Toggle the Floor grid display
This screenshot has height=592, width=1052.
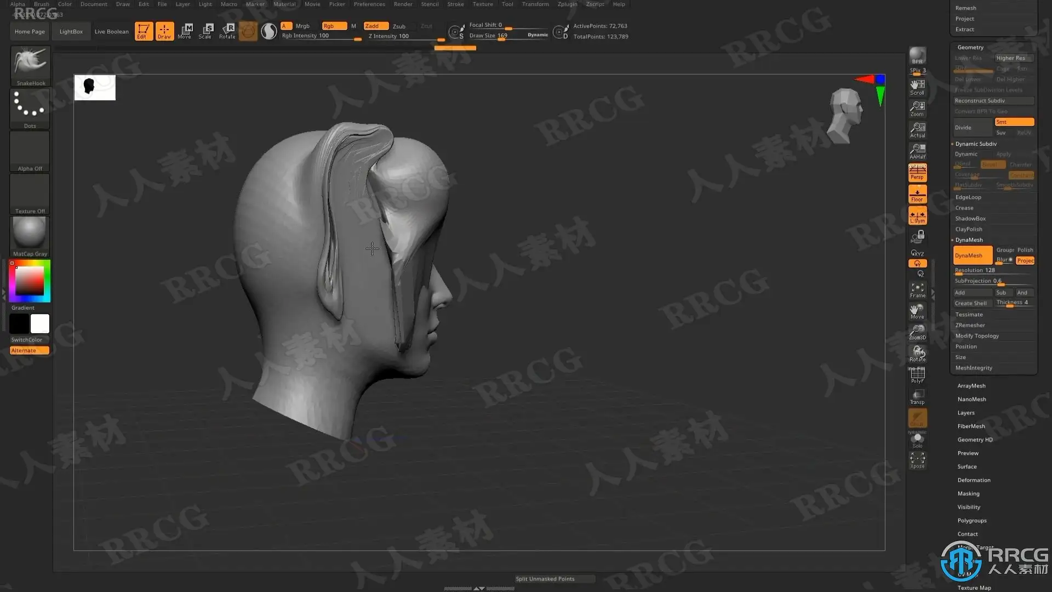tap(917, 194)
